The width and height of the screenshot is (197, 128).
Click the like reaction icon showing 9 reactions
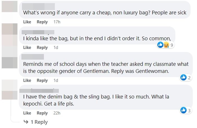[x=160, y=45]
